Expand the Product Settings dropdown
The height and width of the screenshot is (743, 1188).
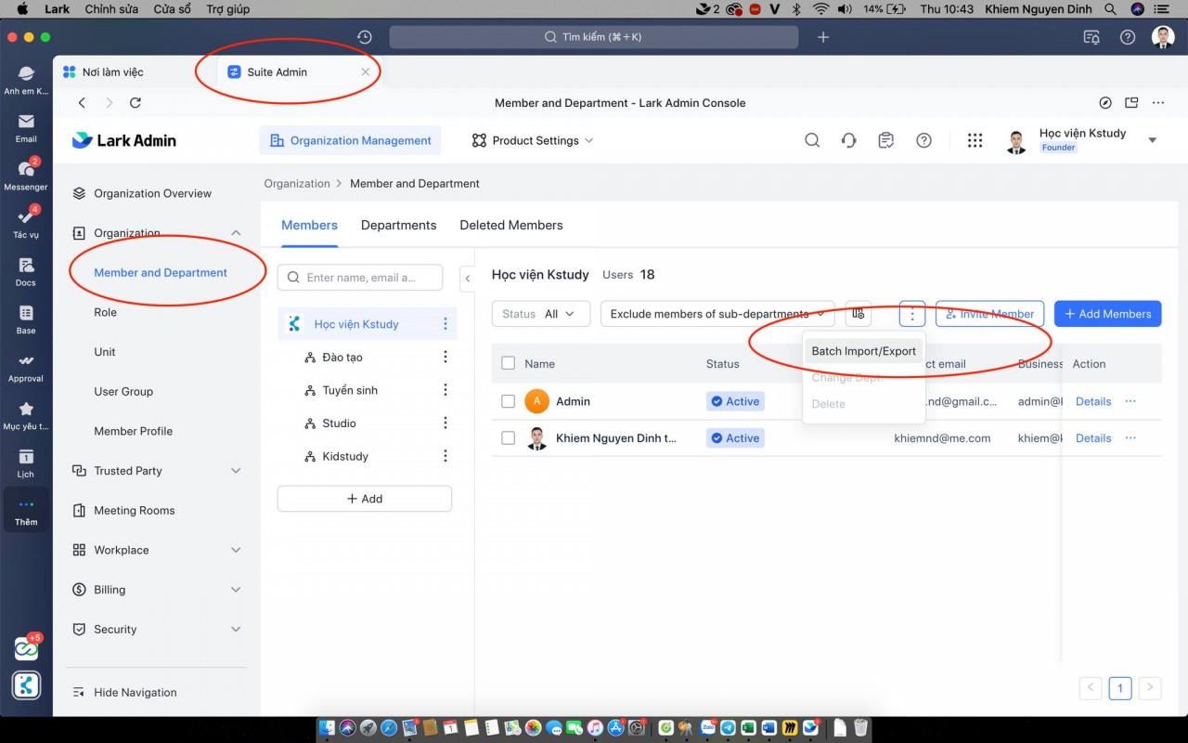pos(533,140)
